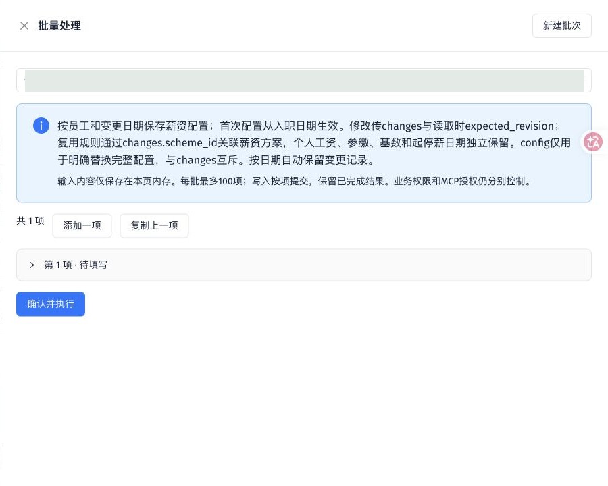Click the 共 1 项 count label

click(30, 221)
